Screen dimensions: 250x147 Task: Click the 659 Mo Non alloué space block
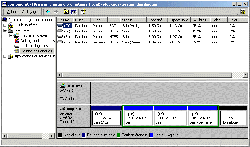tap(233, 118)
